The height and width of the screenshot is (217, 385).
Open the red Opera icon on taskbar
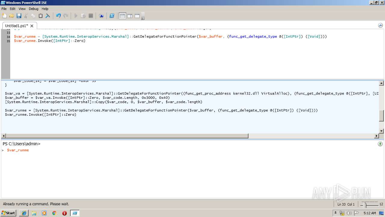coord(64,213)
